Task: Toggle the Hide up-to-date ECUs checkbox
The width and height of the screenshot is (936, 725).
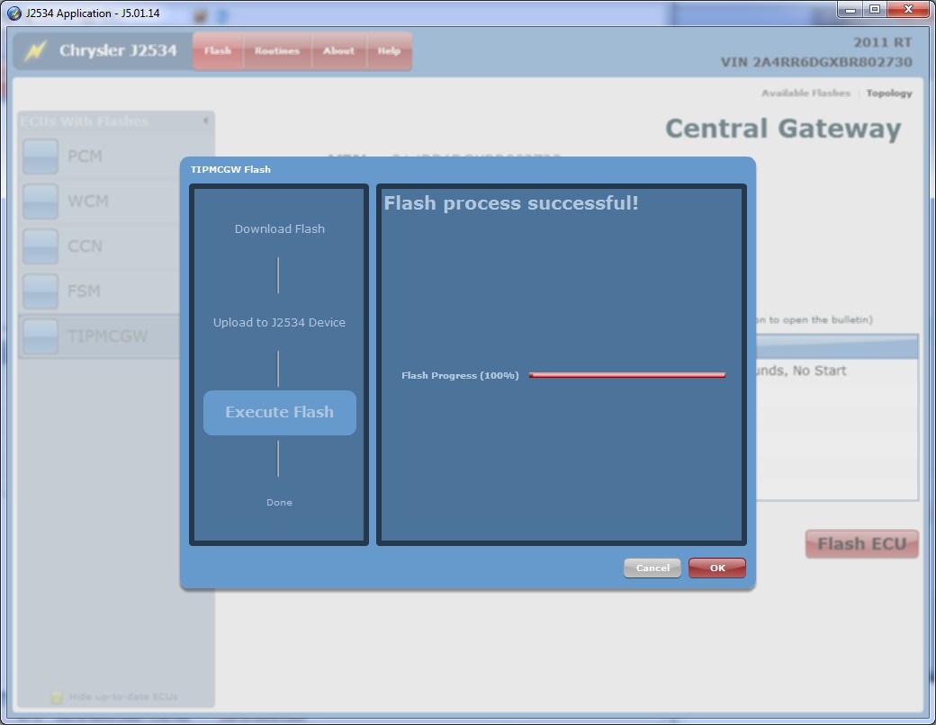Action: pyautogui.click(x=57, y=697)
